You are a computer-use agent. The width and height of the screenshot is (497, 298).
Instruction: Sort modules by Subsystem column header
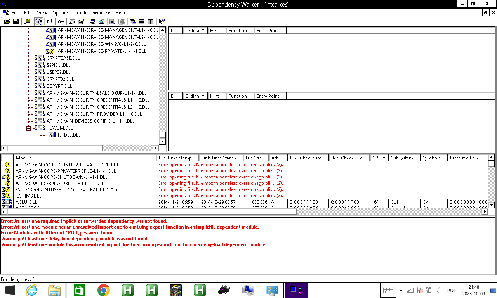[x=405, y=158]
